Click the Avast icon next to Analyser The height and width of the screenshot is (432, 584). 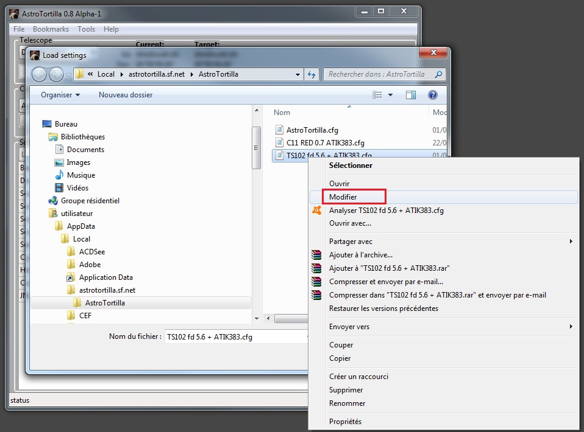[x=316, y=210]
